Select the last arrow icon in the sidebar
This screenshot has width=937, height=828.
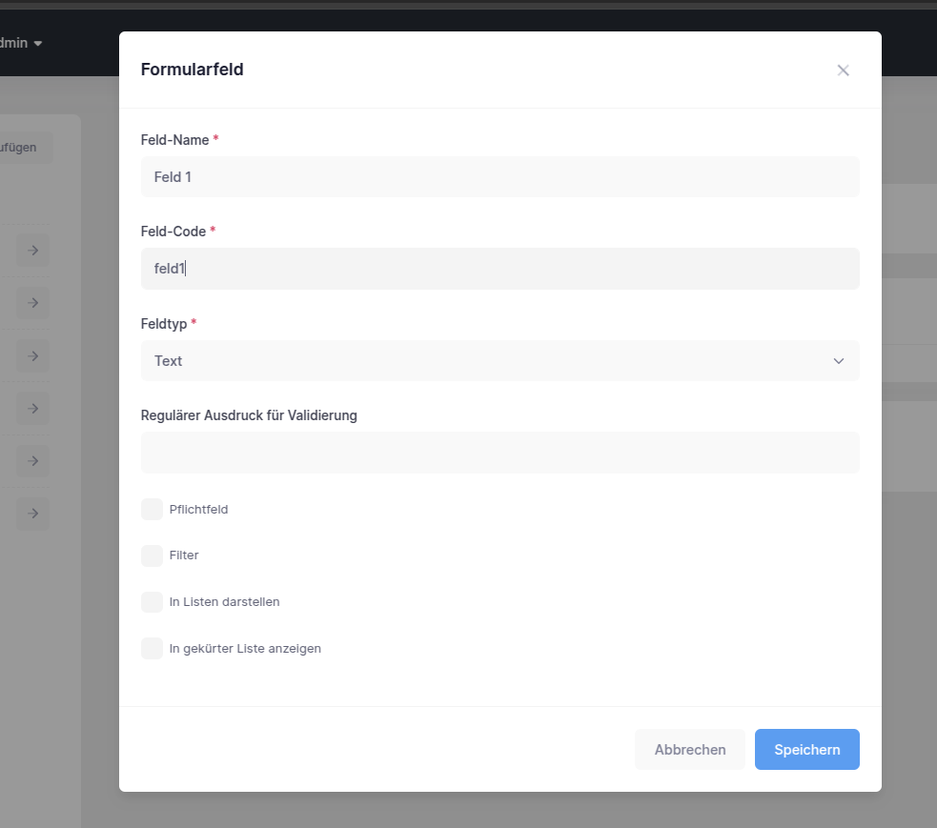click(x=31, y=514)
